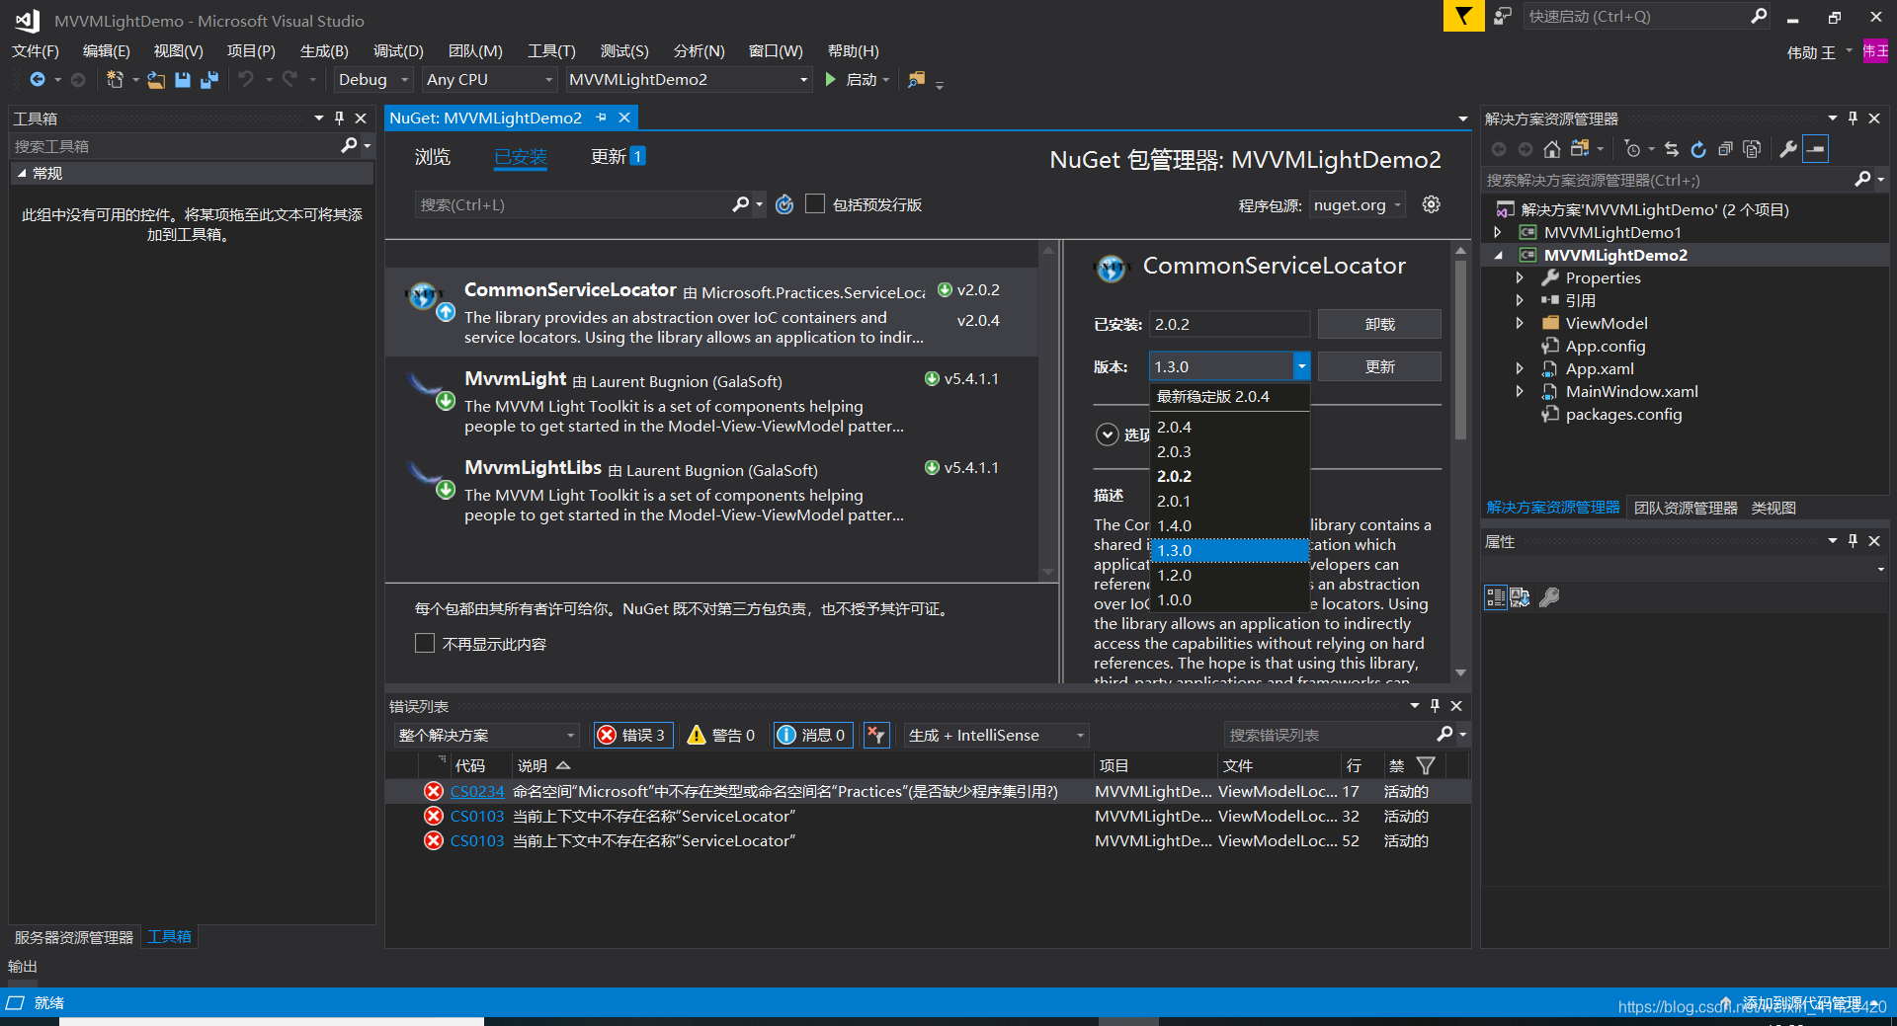
Task: Click the home icon in Solution Explorer
Action: (1552, 149)
